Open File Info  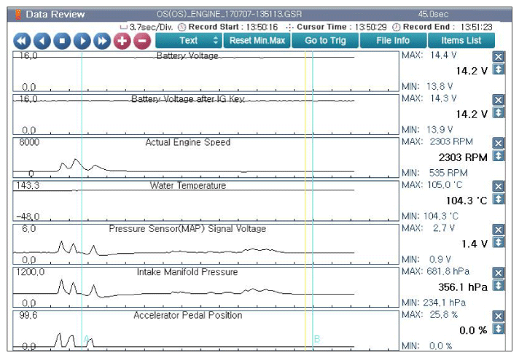pyautogui.click(x=393, y=41)
